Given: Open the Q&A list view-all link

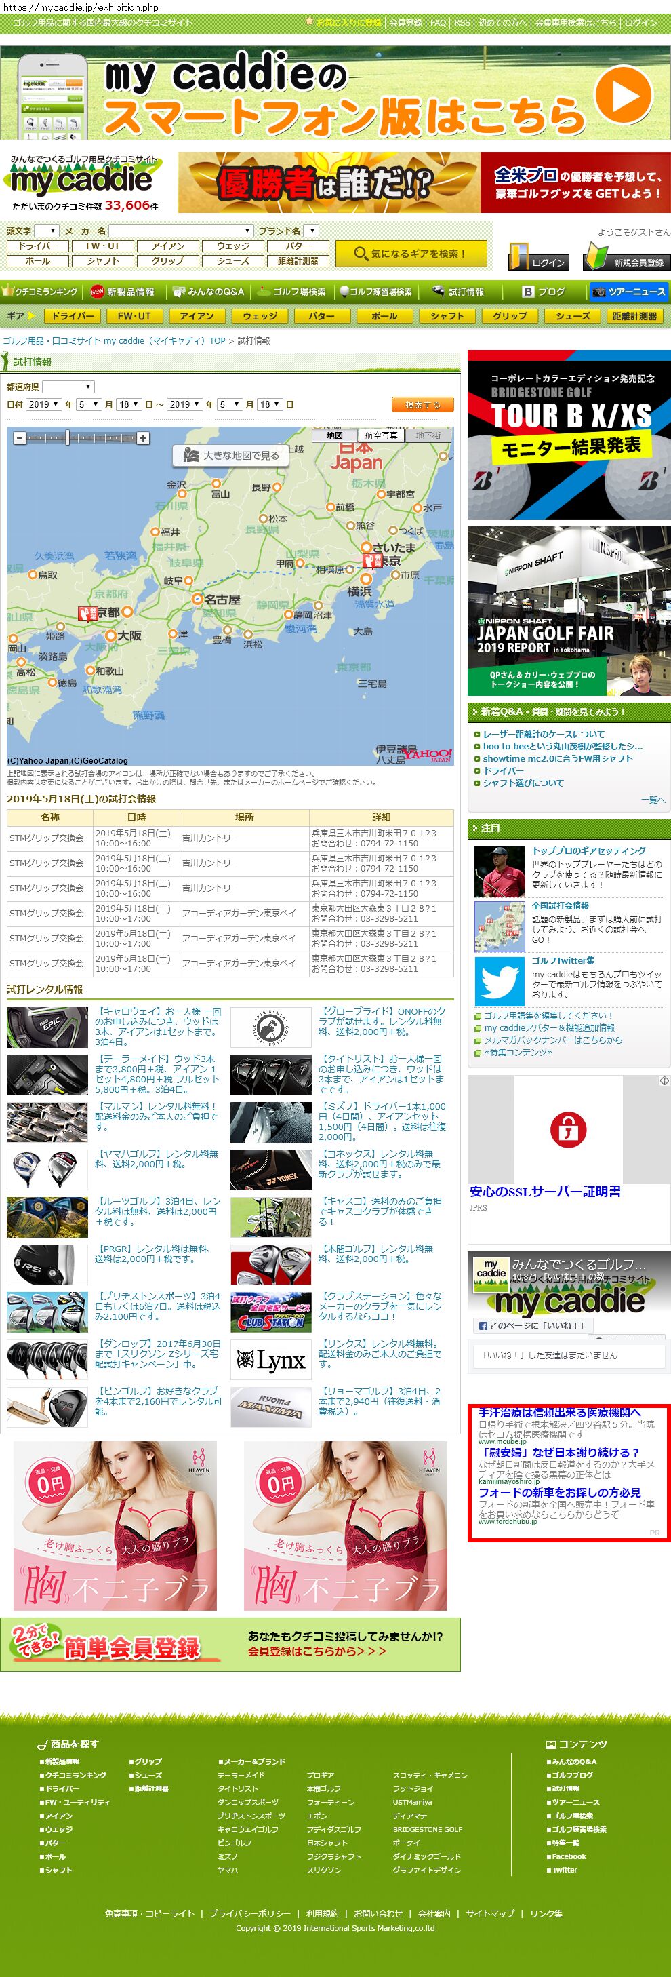Looking at the screenshot, I should 653,800.
